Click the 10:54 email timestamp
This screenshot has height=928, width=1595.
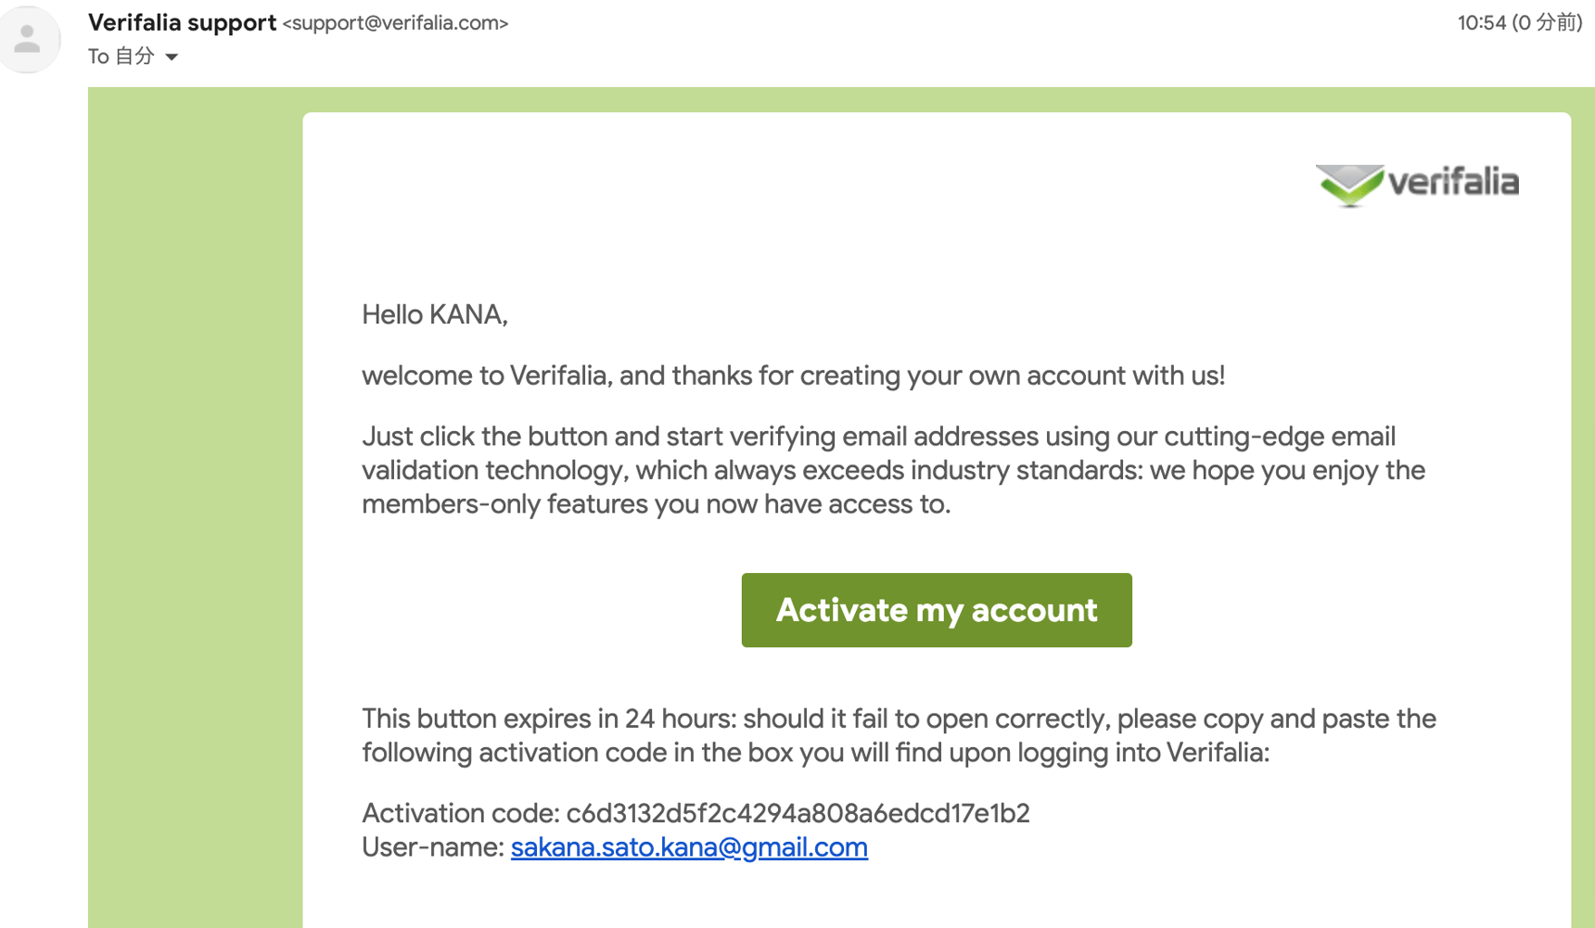click(x=1481, y=23)
